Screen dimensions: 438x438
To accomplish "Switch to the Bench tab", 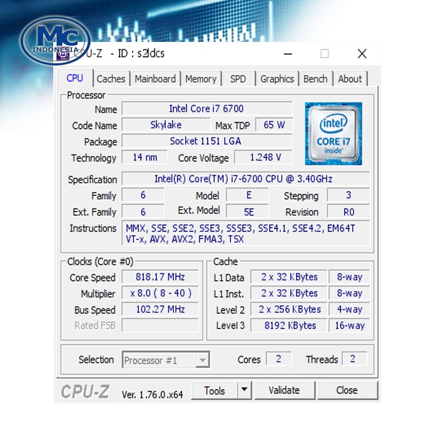I will (315, 79).
